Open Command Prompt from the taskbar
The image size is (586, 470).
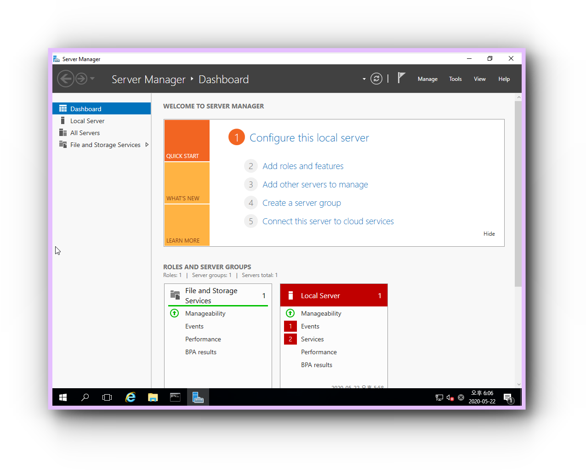point(175,397)
